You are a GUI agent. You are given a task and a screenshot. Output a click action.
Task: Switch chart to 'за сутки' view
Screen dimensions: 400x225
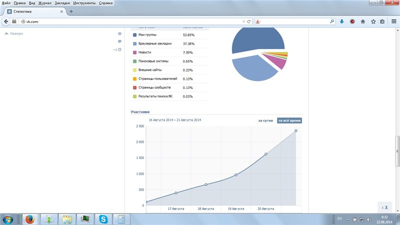[265, 120]
